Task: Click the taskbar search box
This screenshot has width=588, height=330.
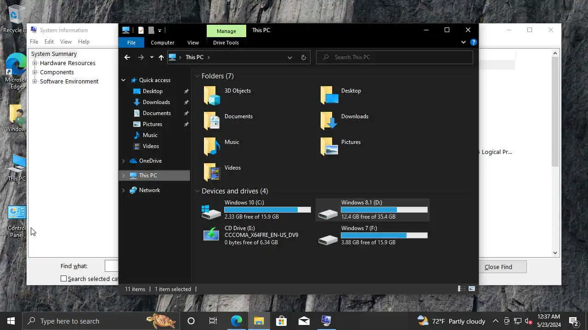Action: [x=100, y=321]
